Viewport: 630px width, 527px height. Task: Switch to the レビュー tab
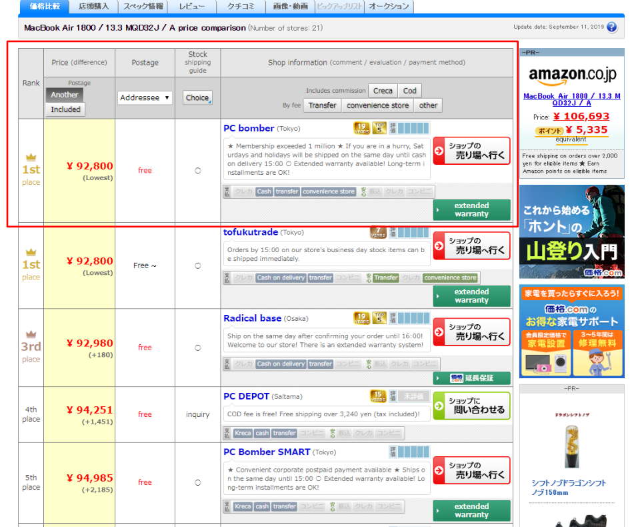tap(192, 7)
